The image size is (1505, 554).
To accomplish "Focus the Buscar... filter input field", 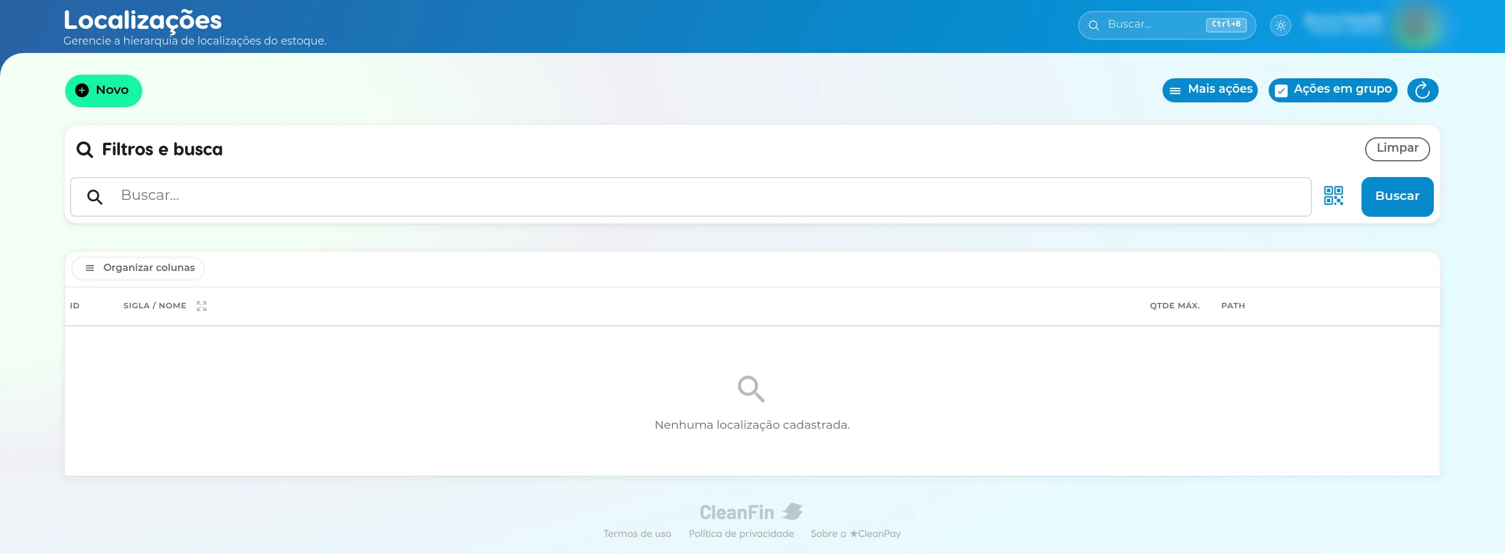I will pyautogui.click(x=691, y=196).
